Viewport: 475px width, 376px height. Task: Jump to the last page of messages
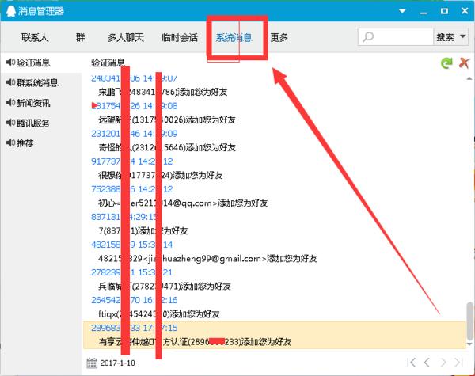pos(458,363)
